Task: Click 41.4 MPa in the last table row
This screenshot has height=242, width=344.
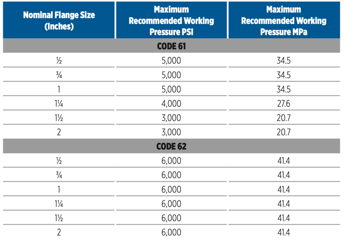Action: click(284, 232)
